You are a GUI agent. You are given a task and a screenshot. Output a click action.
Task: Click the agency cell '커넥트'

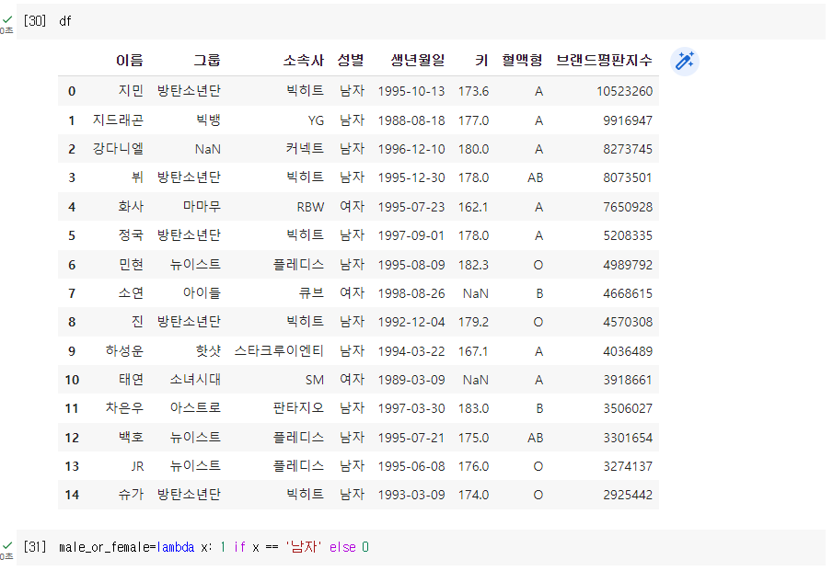point(305,149)
